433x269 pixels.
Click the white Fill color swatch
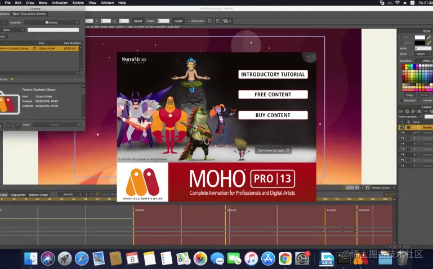(419, 37)
